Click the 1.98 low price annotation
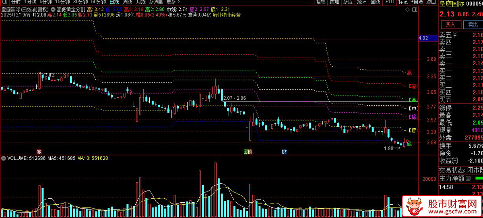The height and width of the screenshot is (218, 483). (388, 148)
